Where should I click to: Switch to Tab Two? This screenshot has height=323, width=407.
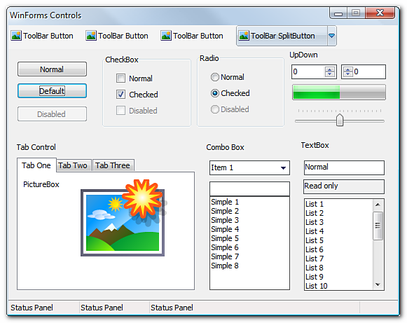73,165
